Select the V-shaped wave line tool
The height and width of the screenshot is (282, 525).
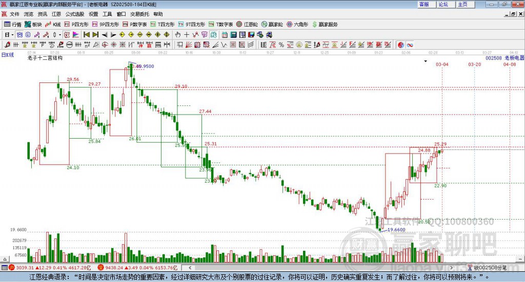[x=224, y=45]
